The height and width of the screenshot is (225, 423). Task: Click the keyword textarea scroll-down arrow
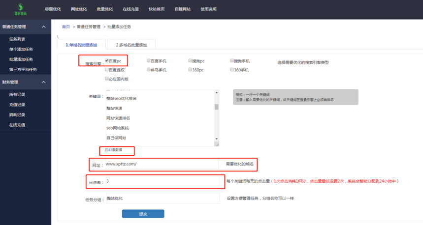(x=216, y=139)
